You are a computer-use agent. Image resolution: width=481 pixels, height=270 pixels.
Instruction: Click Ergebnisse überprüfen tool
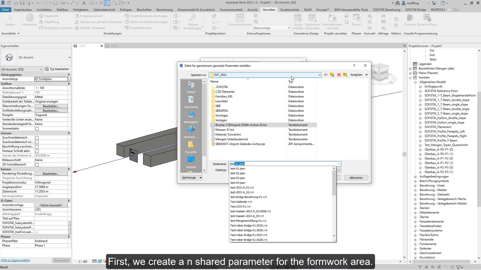312,22
